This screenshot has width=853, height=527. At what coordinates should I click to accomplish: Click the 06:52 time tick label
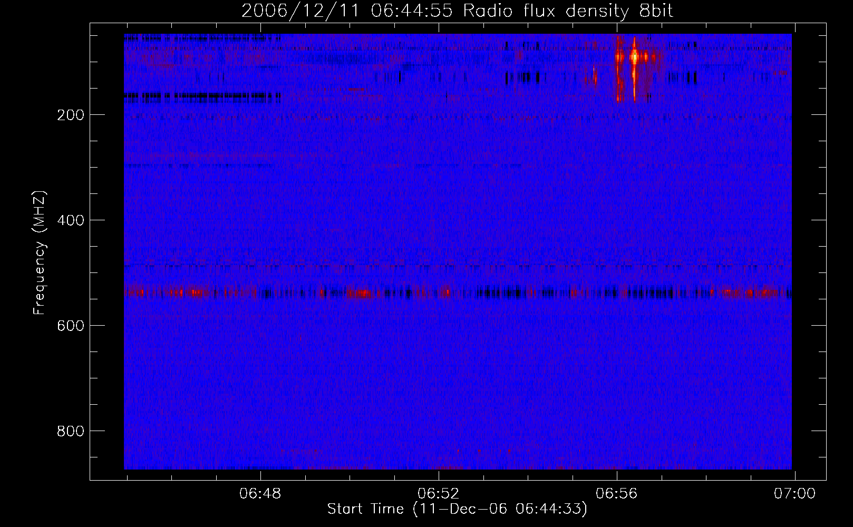[439, 494]
